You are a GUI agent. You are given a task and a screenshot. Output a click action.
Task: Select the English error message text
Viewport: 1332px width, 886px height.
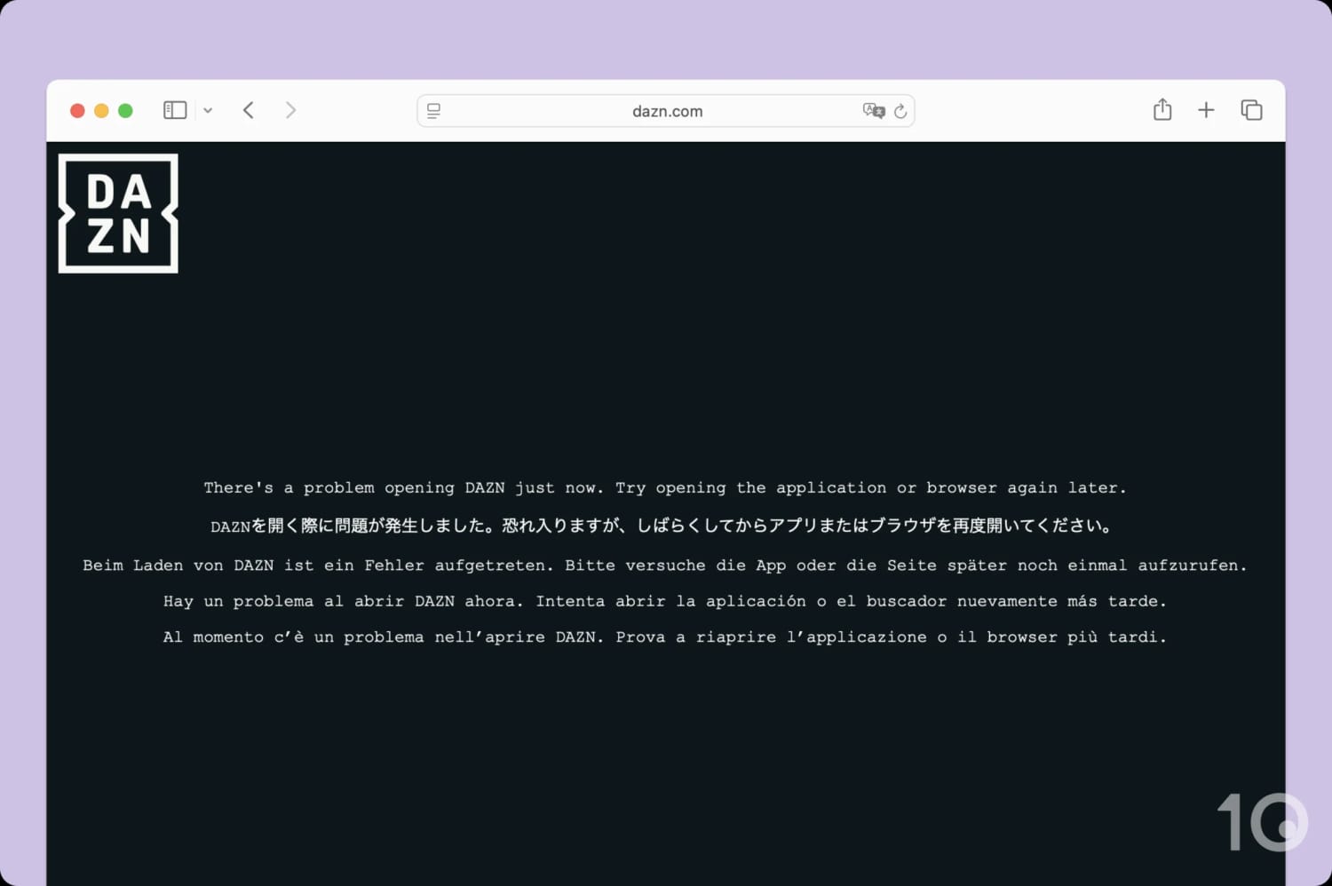click(x=665, y=487)
